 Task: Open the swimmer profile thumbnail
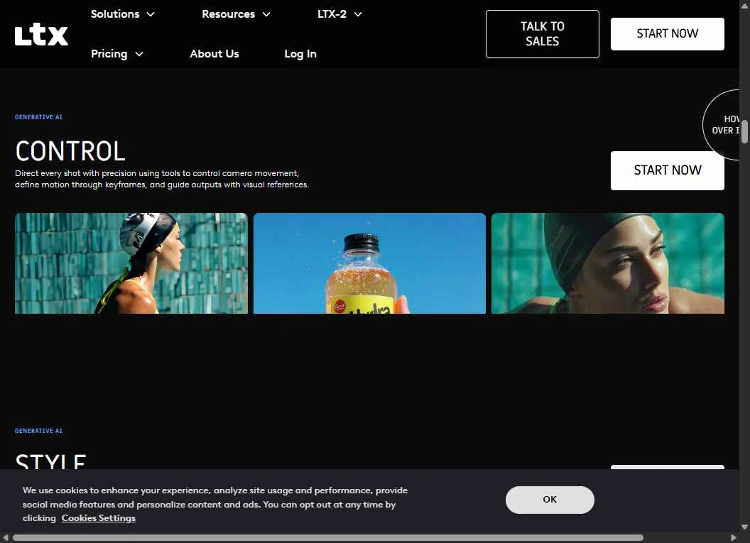click(x=131, y=263)
